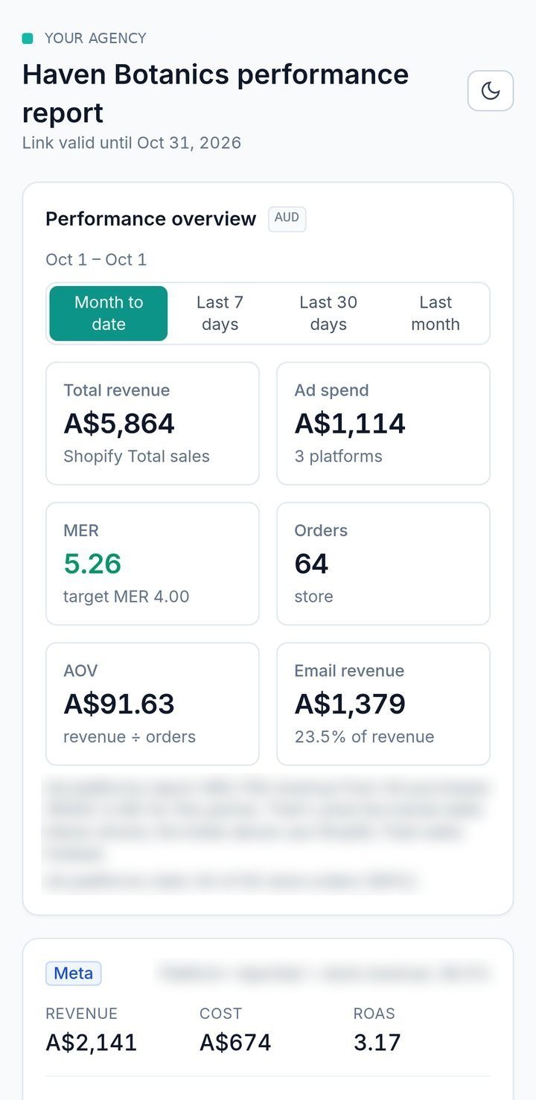Click Meta cost value A$674
This screenshot has height=1100, width=536.
[235, 1043]
